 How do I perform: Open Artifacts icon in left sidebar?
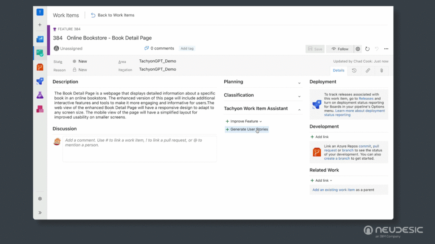40,109
